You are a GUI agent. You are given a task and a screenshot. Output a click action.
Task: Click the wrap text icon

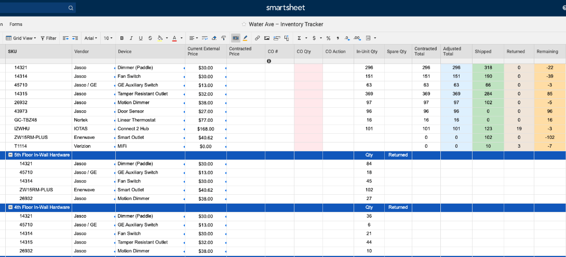coord(205,38)
